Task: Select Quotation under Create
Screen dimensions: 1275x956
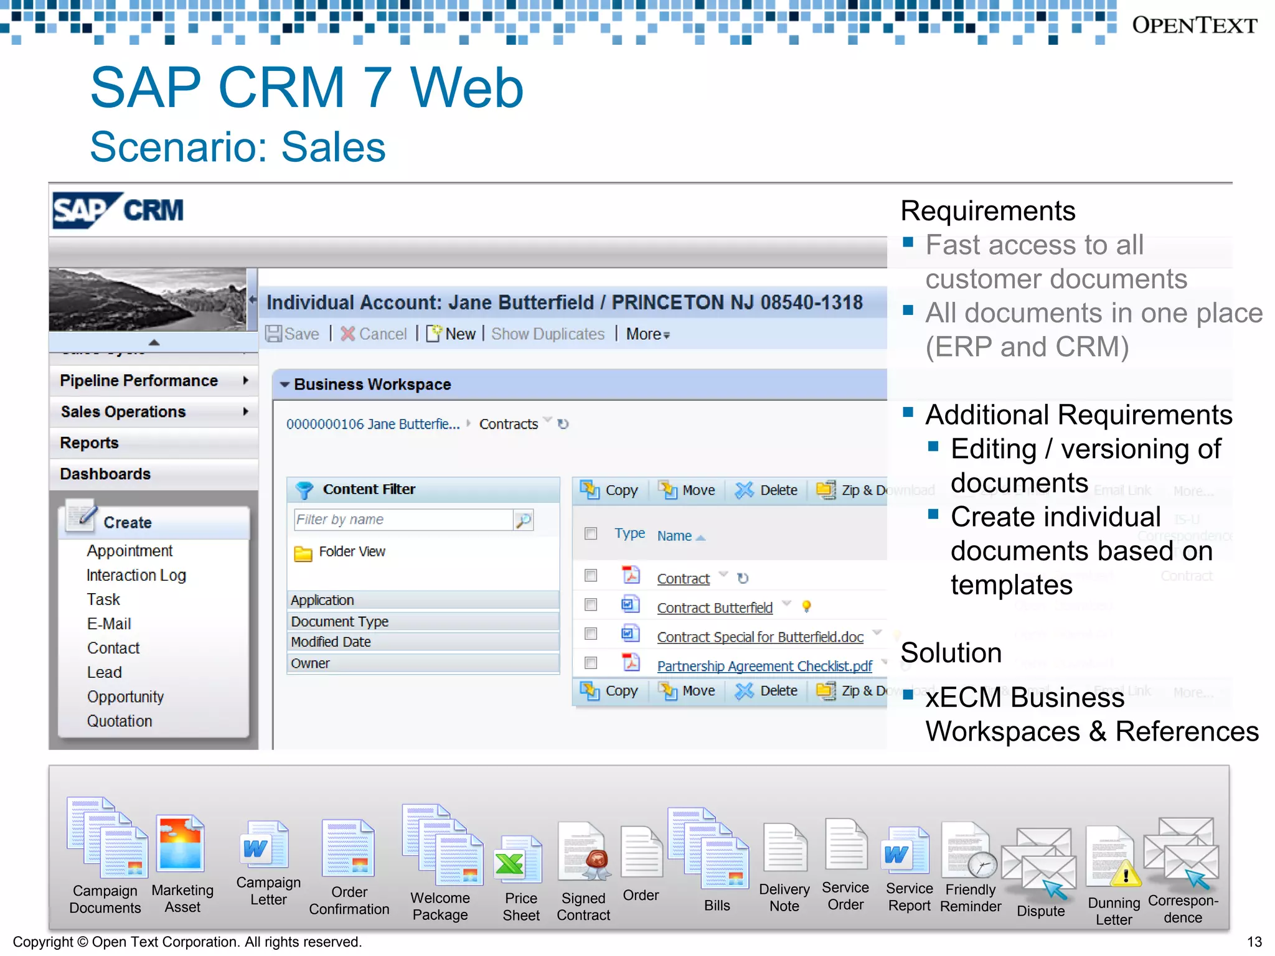Action: tap(120, 721)
